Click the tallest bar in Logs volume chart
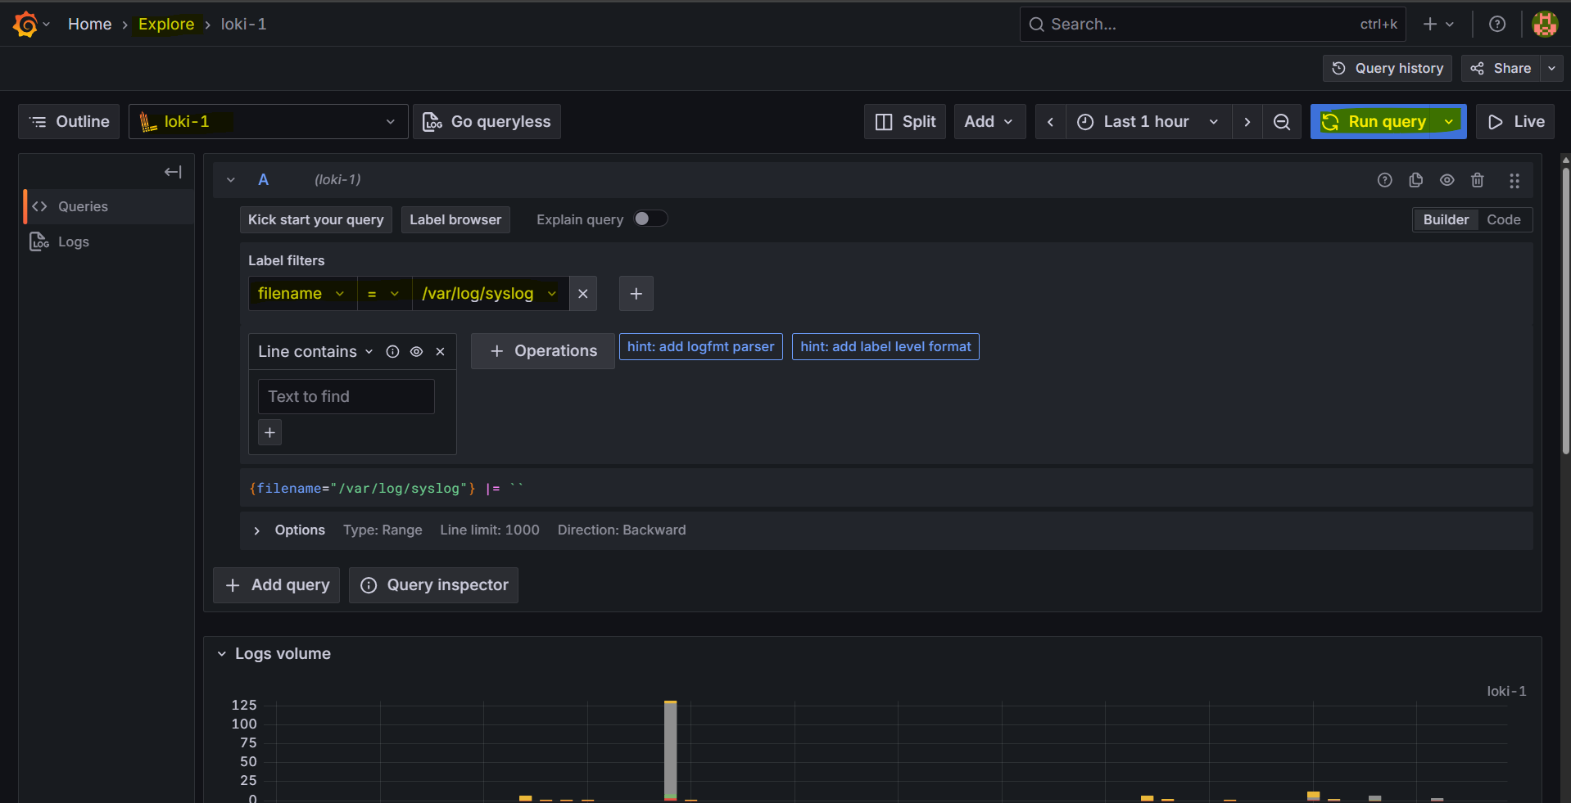The width and height of the screenshot is (1571, 803). coord(671,750)
